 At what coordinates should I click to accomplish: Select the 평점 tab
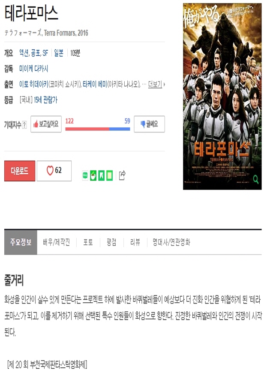click(x=111, y=242)
